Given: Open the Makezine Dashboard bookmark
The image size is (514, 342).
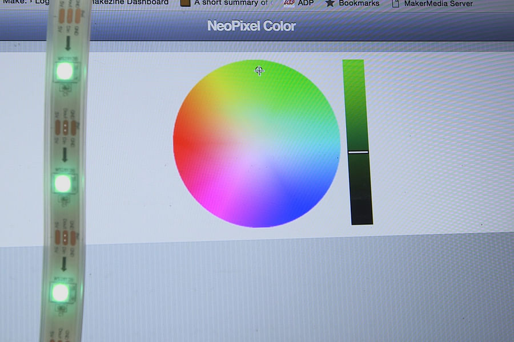Looking at the screenshot, I should (x=130, y=3).
